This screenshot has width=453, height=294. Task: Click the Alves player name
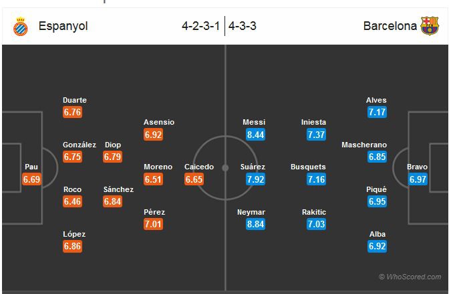tap(376, 100)
